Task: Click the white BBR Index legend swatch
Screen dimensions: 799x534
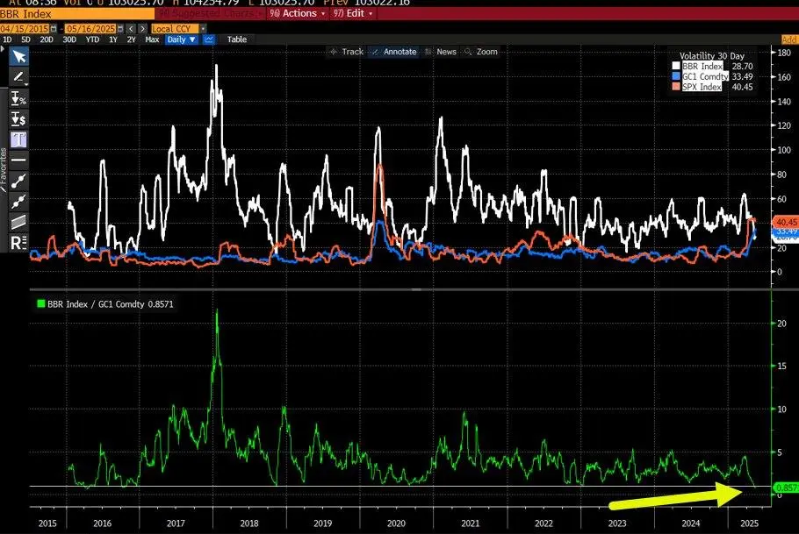Action: click(x=676, y=66)
